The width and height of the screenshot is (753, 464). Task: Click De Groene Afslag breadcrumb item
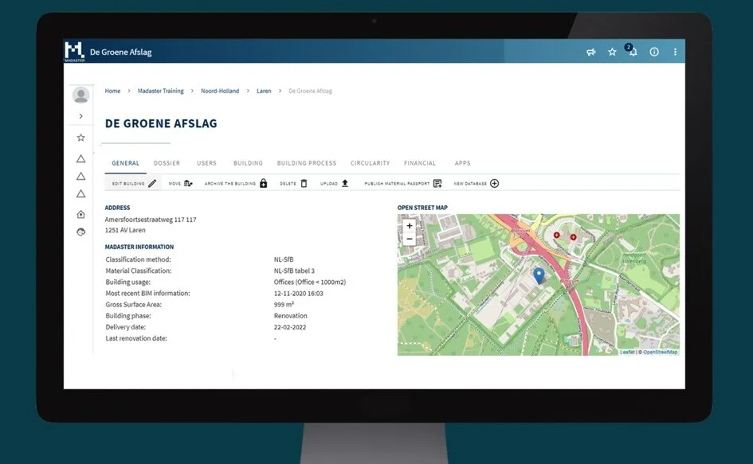tap(310, 91)
